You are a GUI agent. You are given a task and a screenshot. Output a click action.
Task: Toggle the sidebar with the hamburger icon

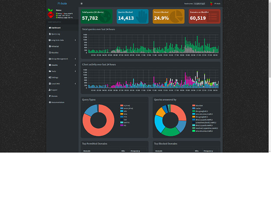click(x=82, y=3)
